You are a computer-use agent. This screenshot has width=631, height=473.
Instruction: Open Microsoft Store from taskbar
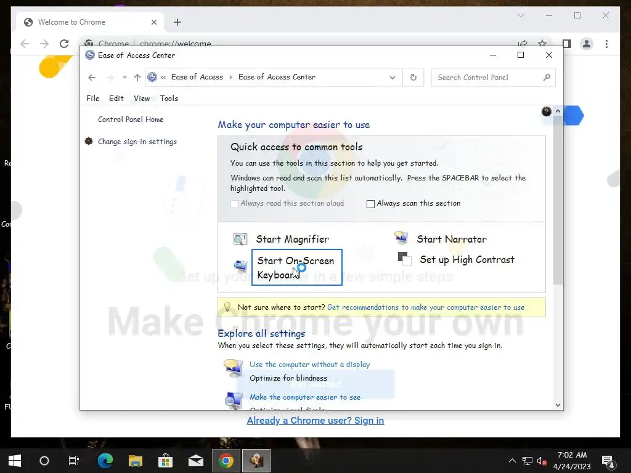[x=165, y=461]
